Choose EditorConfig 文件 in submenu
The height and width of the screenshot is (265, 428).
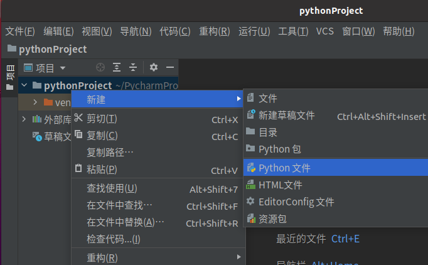pyautogui.click(x=336, y=202)
